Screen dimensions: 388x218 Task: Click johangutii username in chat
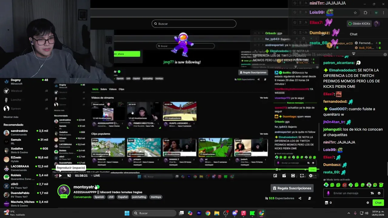333,129
